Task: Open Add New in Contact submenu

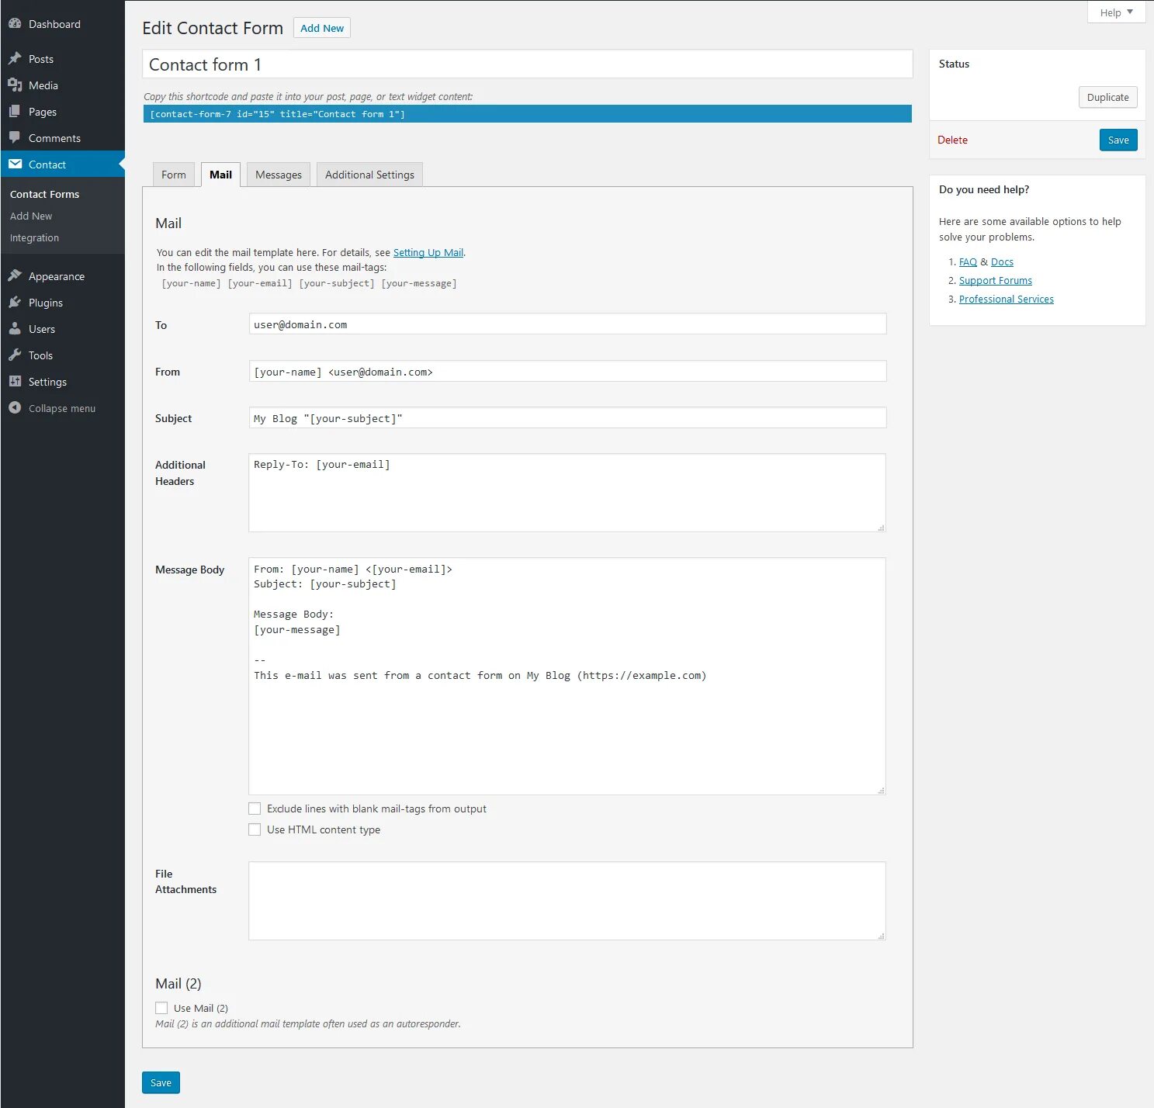Action: pos(31,216)
